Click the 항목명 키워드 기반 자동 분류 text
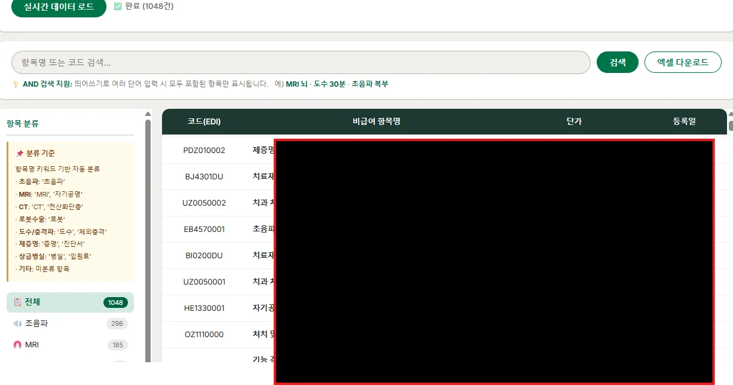Image resolution: width=733 pixels, height=385 pixels. point(57,169)
